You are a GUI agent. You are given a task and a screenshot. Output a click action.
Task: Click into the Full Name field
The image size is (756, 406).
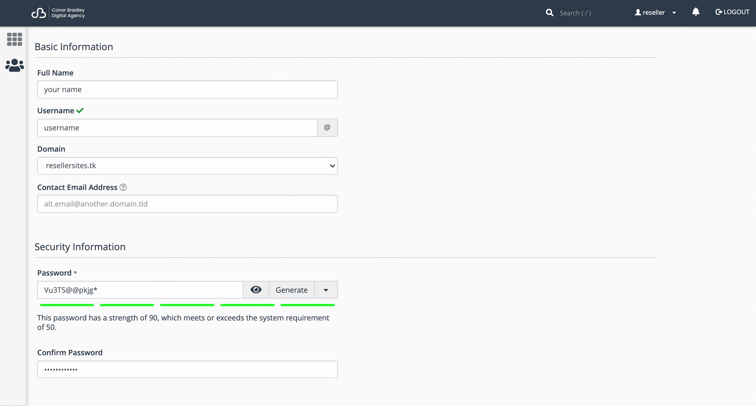(x=187, y=89)
